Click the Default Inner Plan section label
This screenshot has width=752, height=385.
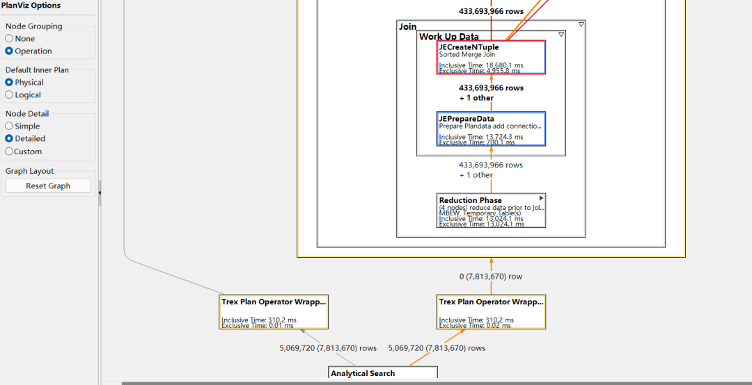pyautogui.click(x=37, y=70)
